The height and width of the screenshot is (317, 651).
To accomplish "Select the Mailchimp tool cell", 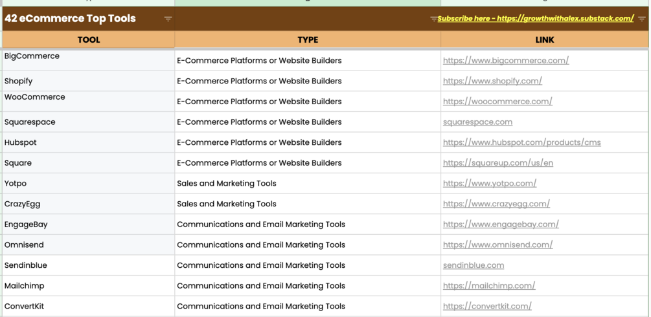I will point(89,285).
